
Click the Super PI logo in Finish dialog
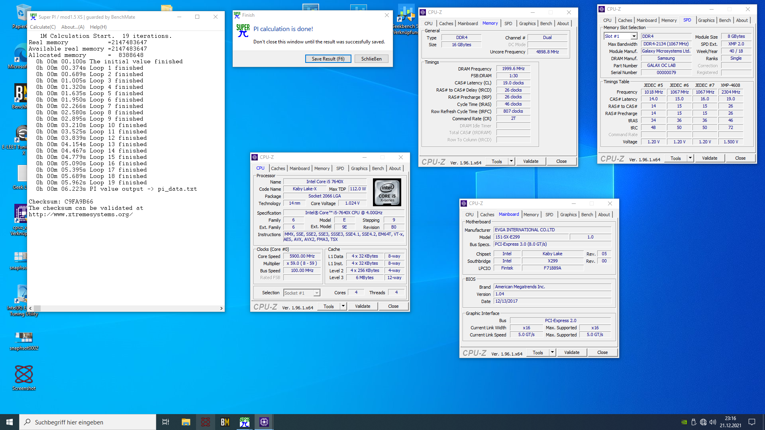pyautogui.click(x=243, y=31)
